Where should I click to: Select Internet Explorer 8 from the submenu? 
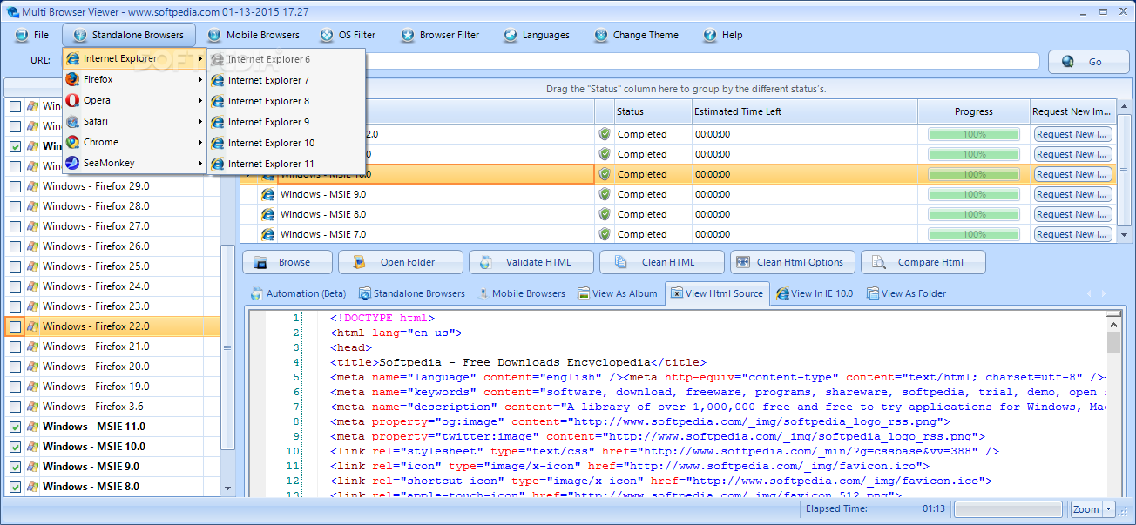click(285, 101)
